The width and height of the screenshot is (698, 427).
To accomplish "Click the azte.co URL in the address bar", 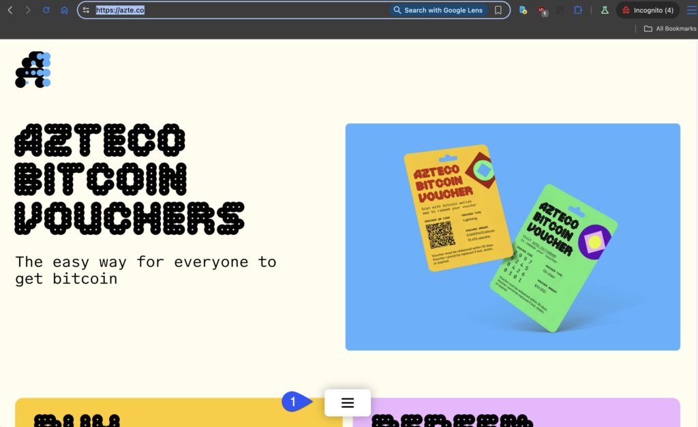I will pyautogui.click(x=120, y=10).
